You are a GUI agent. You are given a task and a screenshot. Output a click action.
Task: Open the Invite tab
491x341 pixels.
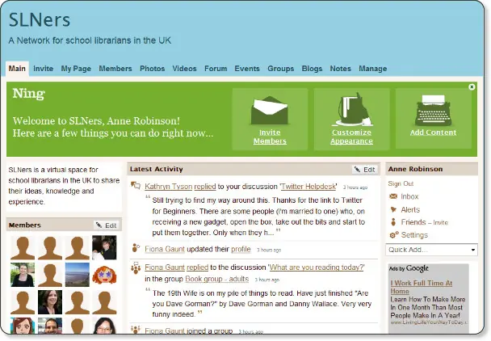point(44,69)
